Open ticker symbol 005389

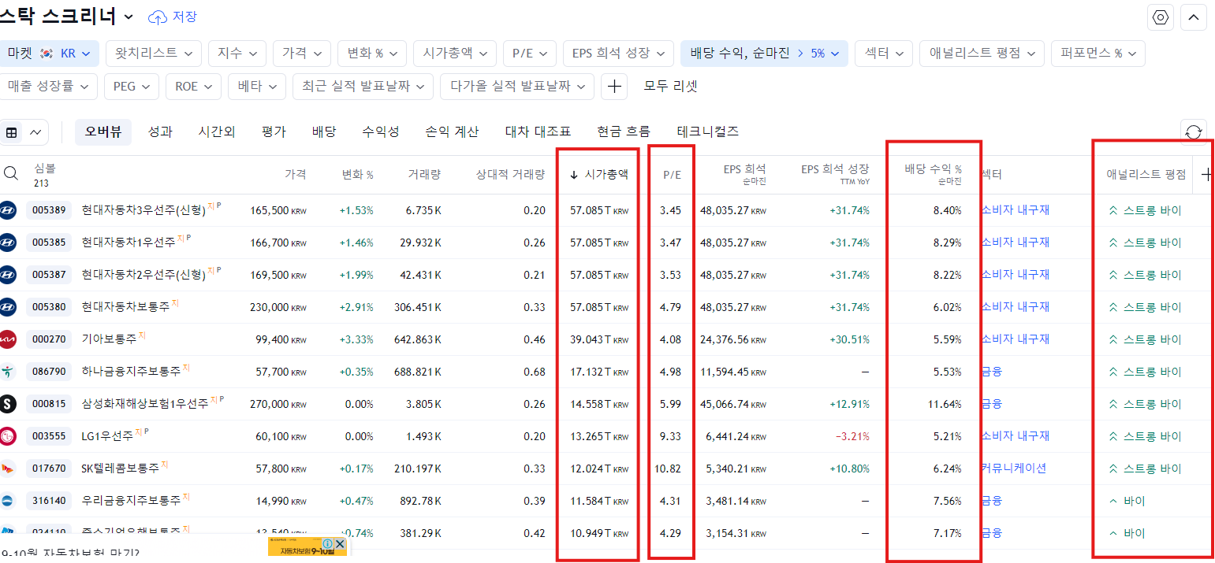pyautogui.click(x=50, y=210)
